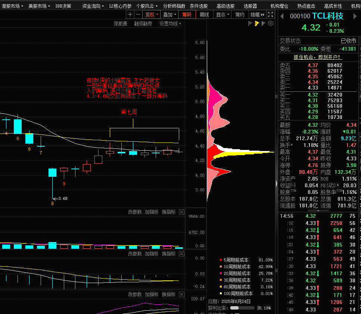
Task: Open L2核心内参 menu item
Action: pos(121,6)
